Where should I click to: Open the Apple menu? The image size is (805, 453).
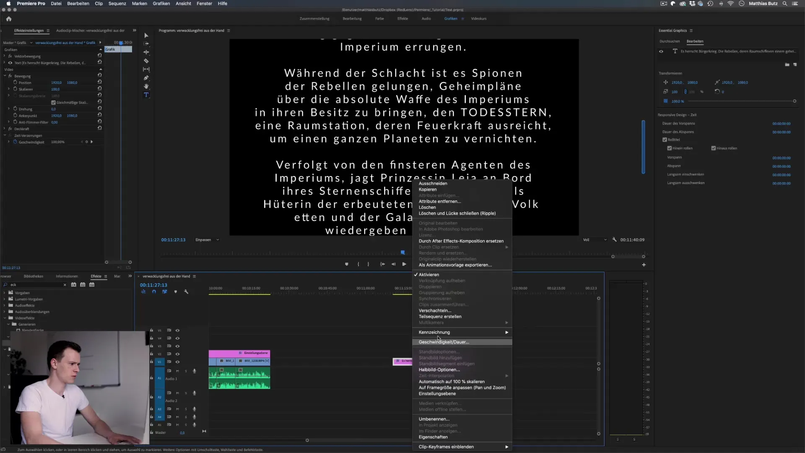pyautogui.click(x=8, y=3)
